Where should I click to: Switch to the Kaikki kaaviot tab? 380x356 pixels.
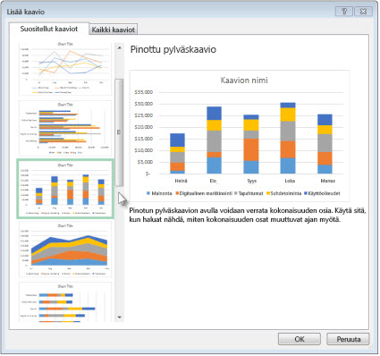point(114,30)
